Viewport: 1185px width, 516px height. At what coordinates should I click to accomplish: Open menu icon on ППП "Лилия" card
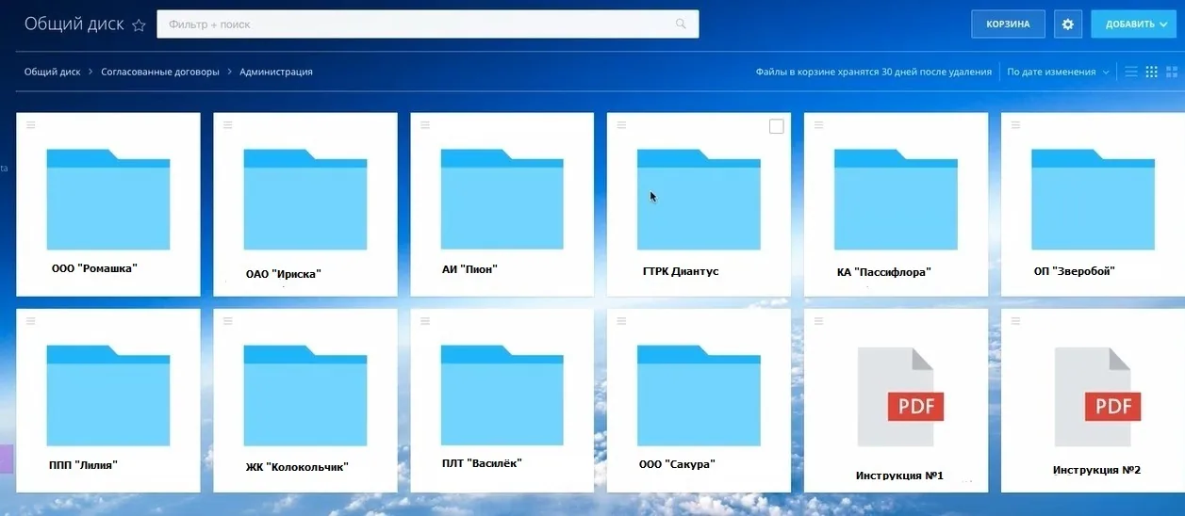[x=31, y=321]
